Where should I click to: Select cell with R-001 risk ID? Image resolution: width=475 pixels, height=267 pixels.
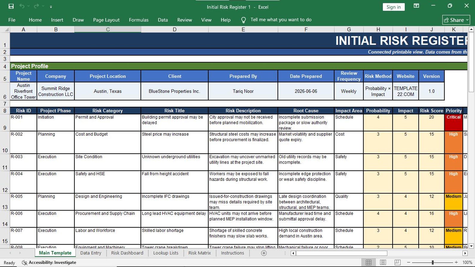[23, 123]
